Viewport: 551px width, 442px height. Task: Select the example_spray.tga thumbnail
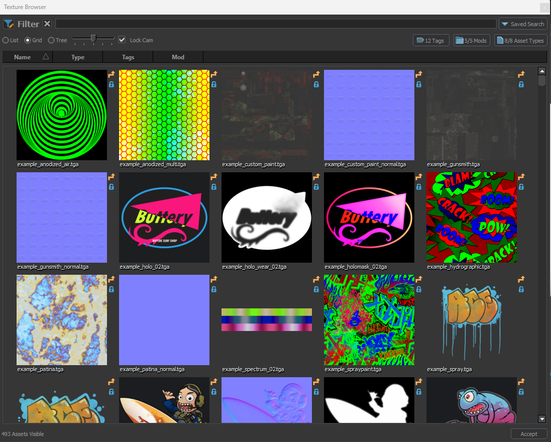click(472, 320)
